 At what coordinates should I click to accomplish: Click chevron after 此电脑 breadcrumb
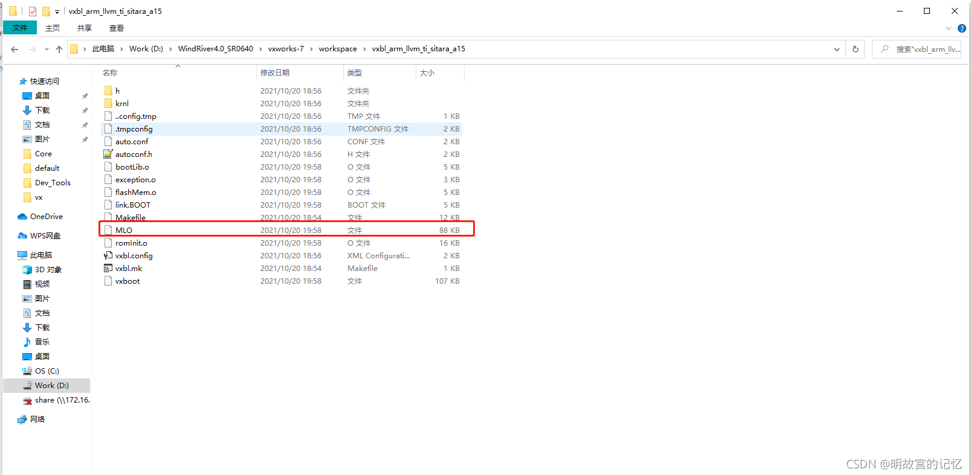tap(121, 49)
